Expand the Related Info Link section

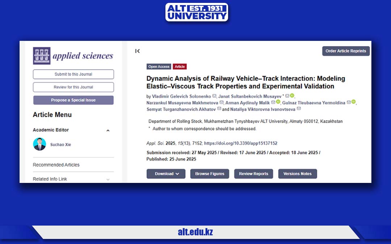point(108,179)
